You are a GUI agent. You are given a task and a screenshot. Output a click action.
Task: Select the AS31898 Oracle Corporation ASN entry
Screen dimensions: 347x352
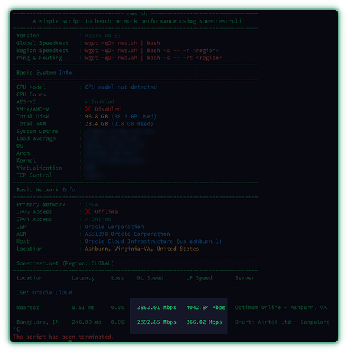(127, 234)
